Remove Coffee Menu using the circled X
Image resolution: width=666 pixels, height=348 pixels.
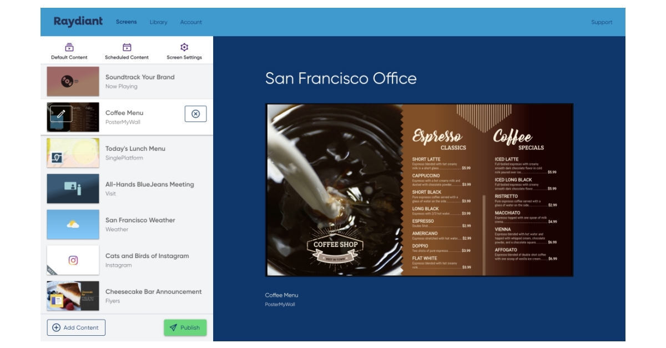[x=195, y=114]
